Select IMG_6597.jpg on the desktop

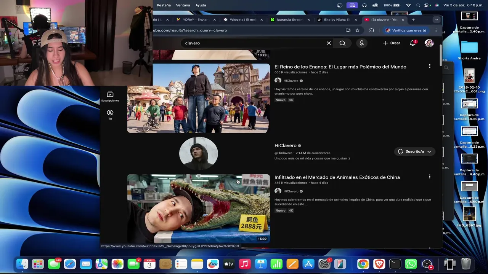(x=469, y=217)
